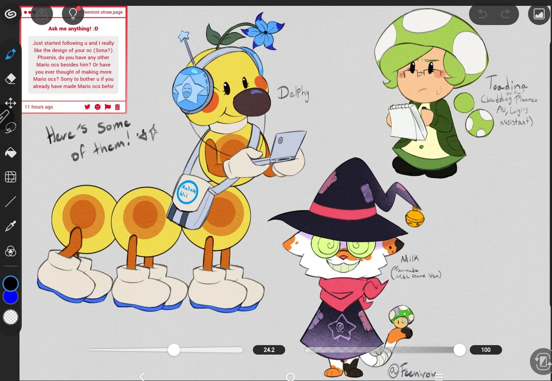Open the Android recent apps button
Viewport: 552px width, 381px height.
click(439, 377)
